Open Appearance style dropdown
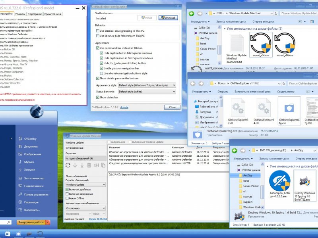This screenshot has height=238, width=318. (147, 85)
